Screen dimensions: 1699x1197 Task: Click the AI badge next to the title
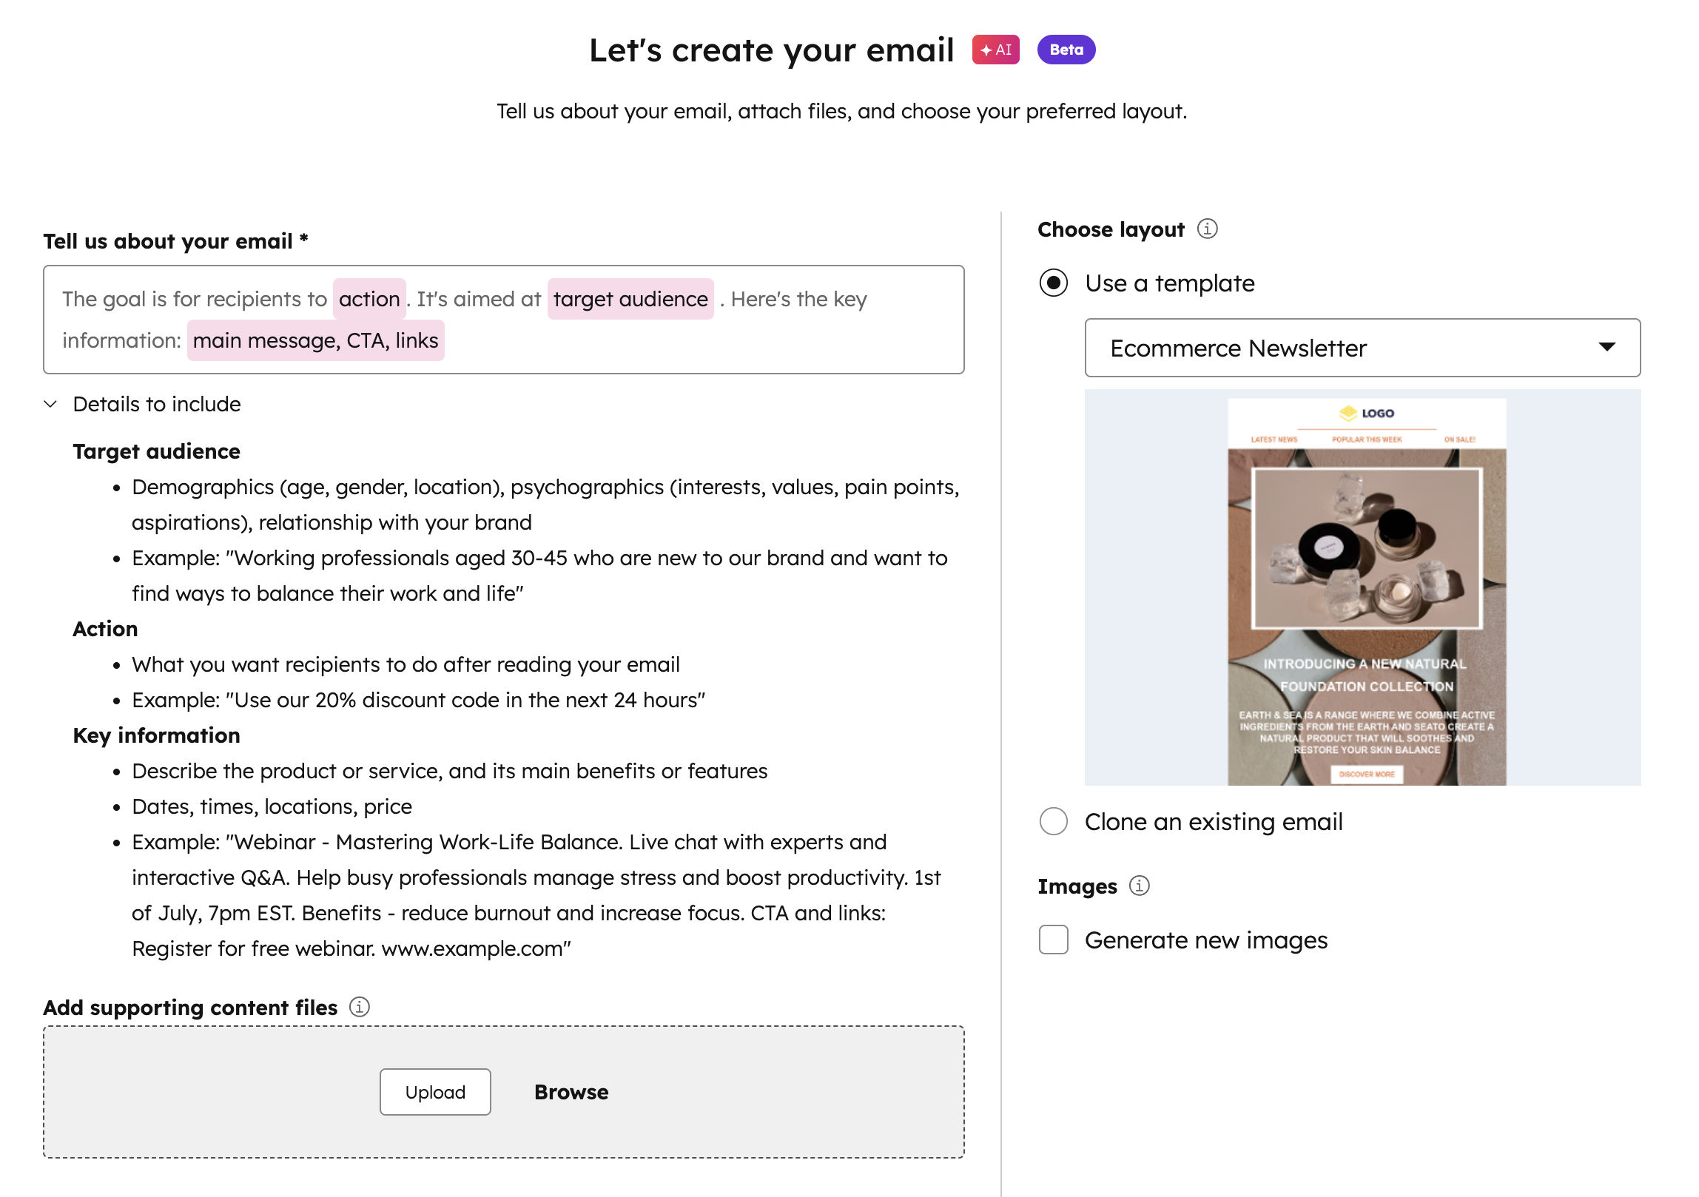(x=995, y=50)
